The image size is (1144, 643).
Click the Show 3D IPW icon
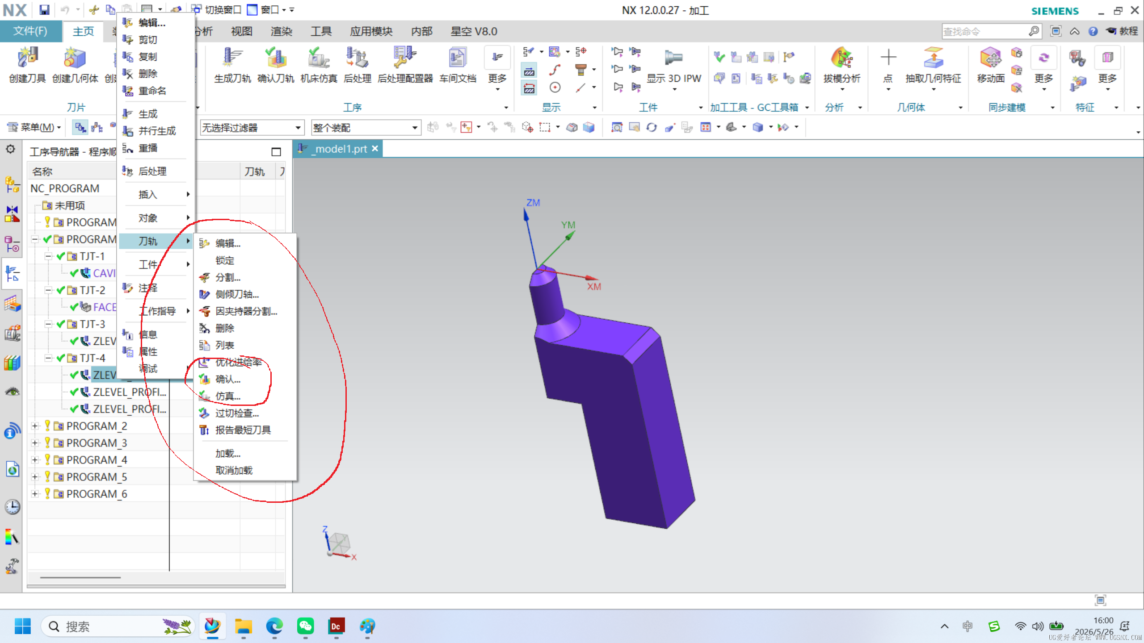click(673, 58)
